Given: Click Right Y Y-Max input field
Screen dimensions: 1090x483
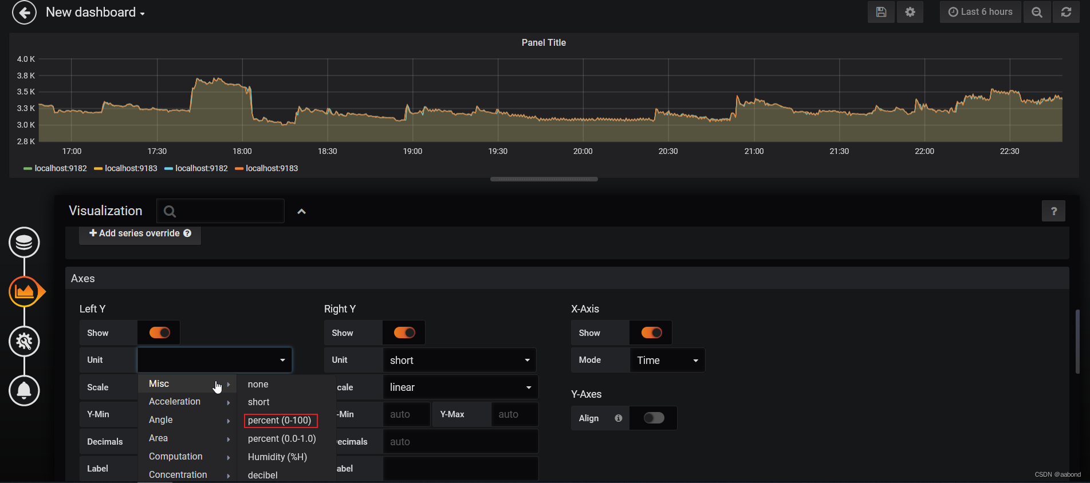Looking at the screenshot, I should [x=514, y=414].
